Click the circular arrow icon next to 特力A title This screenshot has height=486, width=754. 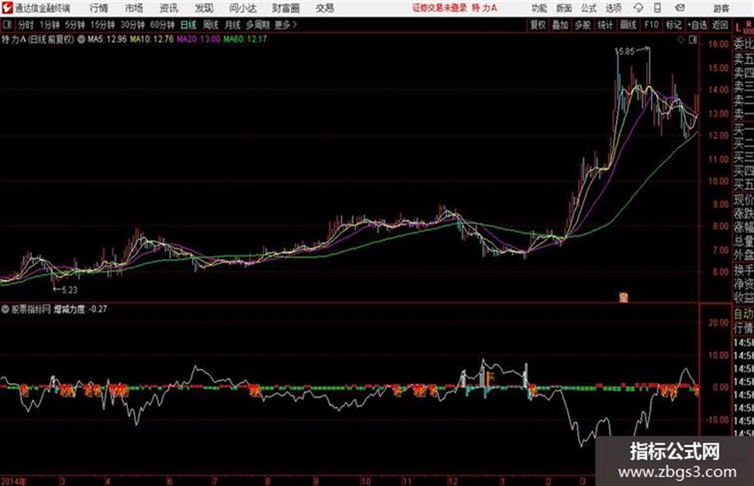[81, 39]
